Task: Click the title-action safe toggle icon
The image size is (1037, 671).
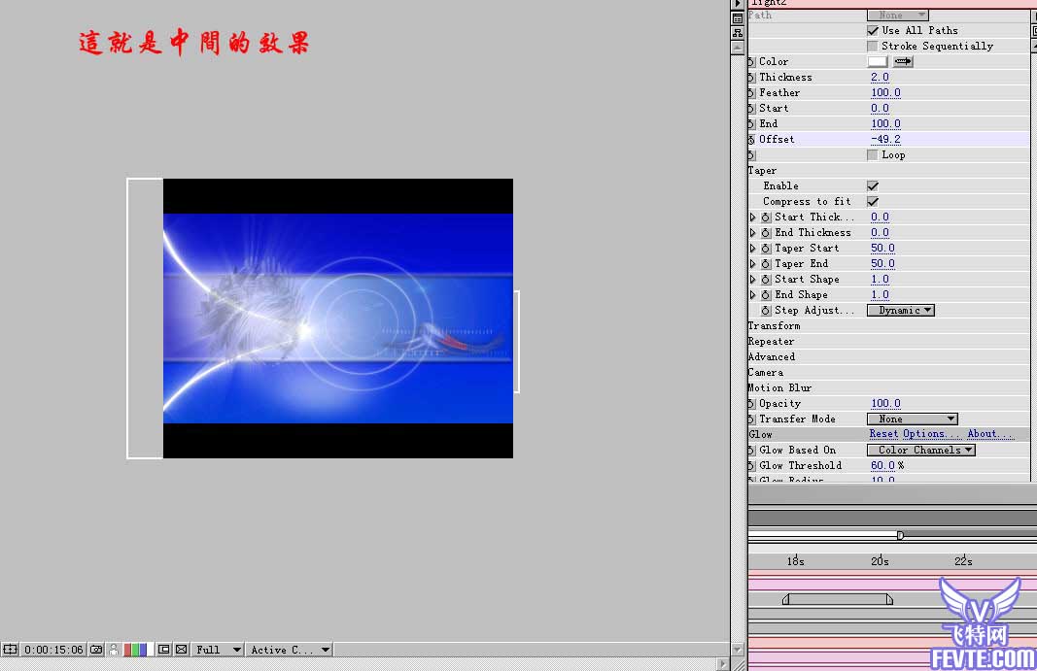Action: (x=10, y=650)
